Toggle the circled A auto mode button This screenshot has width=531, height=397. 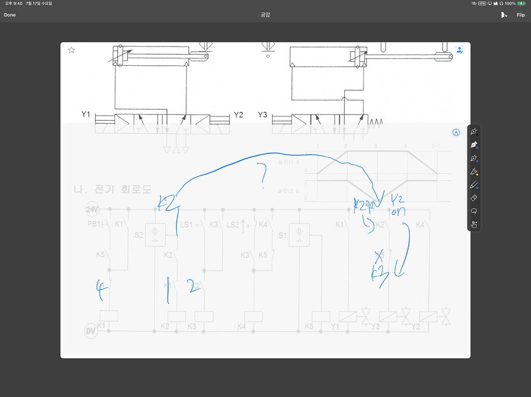coord(455,133)
